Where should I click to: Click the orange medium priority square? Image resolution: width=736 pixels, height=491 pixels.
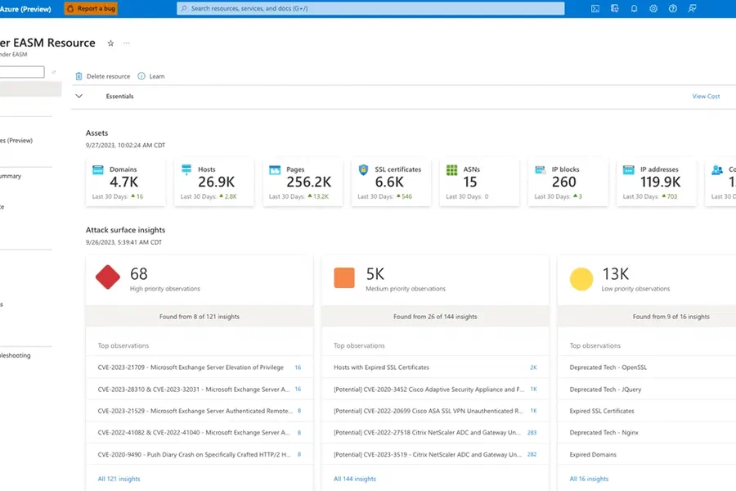pyautogui.click(x=344, y=277)
